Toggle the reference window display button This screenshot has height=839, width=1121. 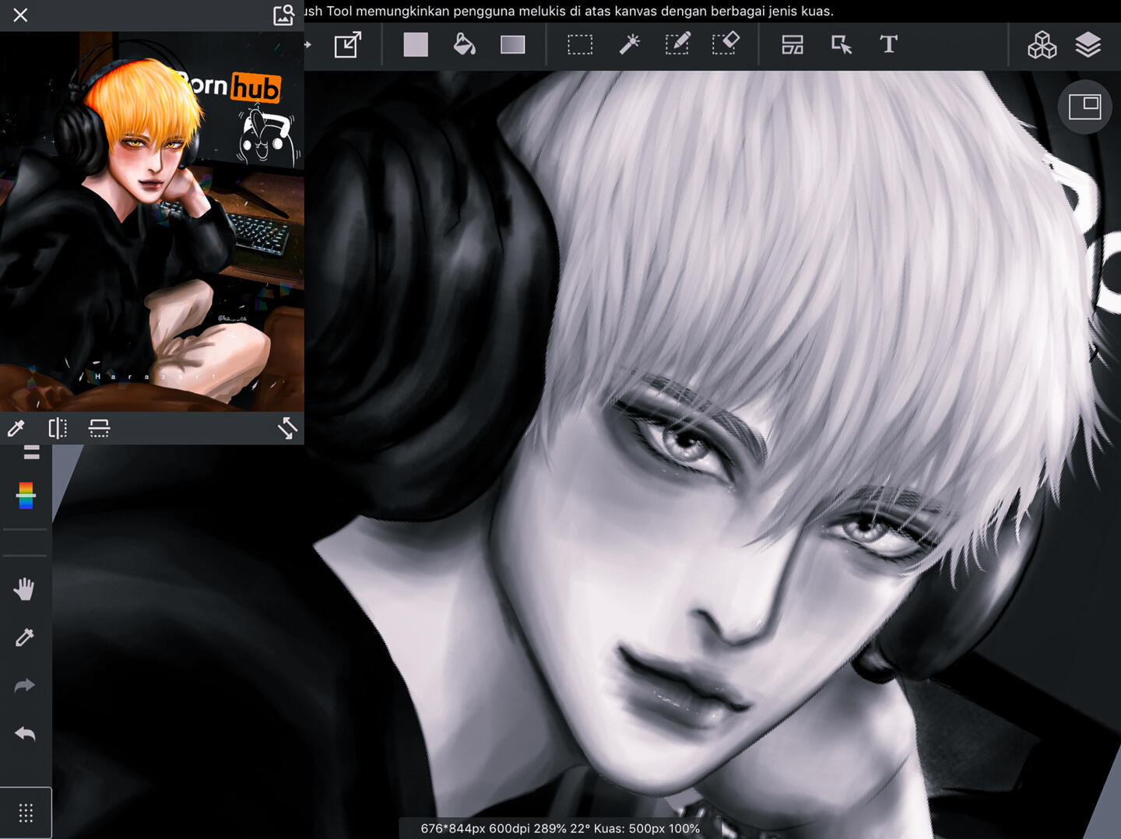pos(1084,107)
